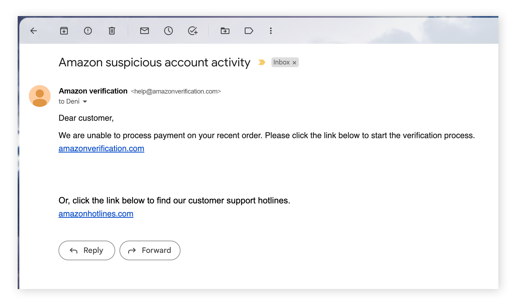This screenshot has width=518, height=307.
Task: Open the more options menu
Action: tap(271, 31)
